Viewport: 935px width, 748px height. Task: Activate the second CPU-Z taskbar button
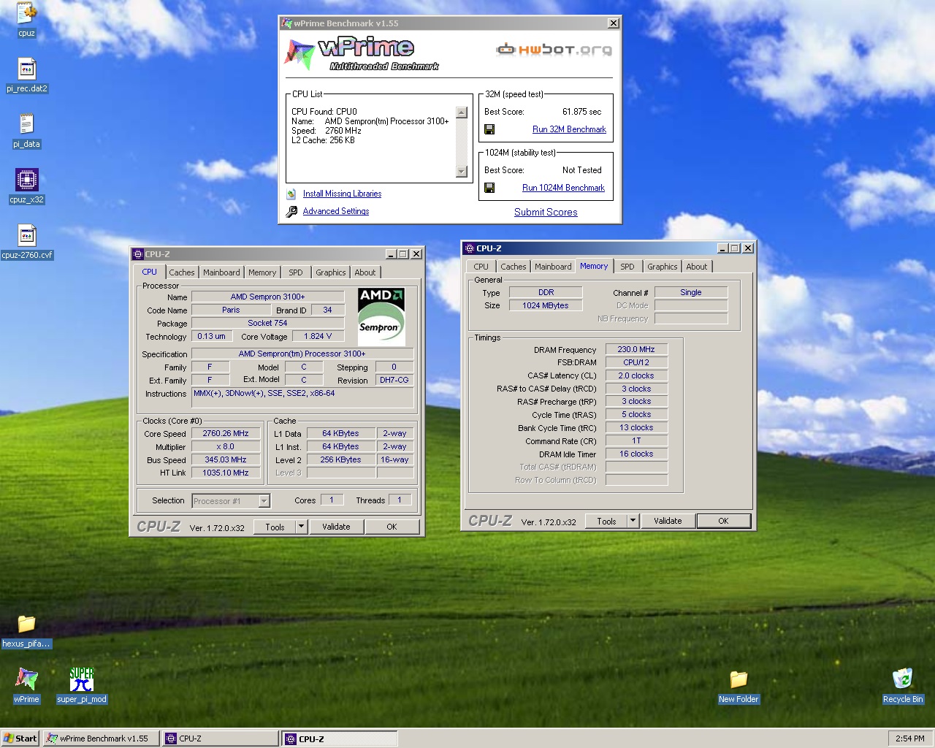340,739
